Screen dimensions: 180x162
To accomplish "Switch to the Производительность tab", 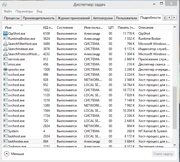I will 39,18.
